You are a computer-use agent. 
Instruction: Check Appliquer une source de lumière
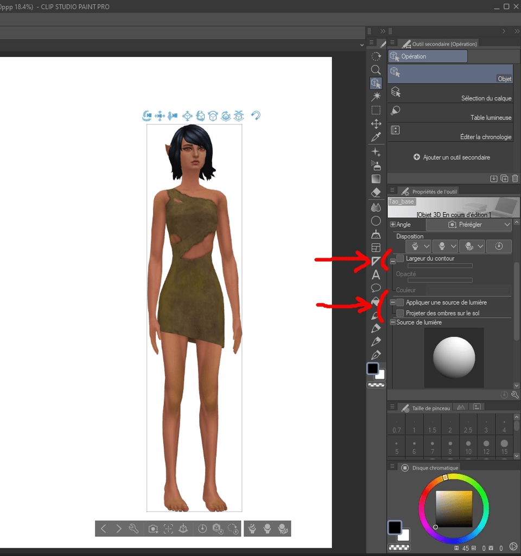(400, 302)
